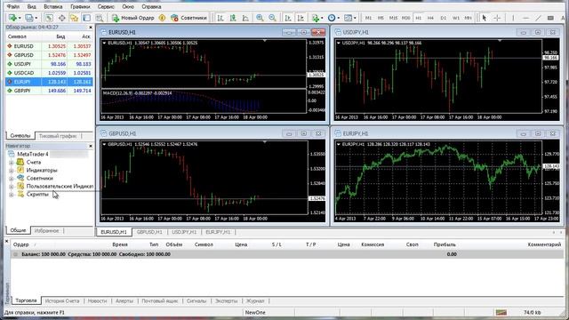The height and width of the screenshot is (320, 569).
Task: Switch timeframe to D1
Action: click(x=443, y=18)
